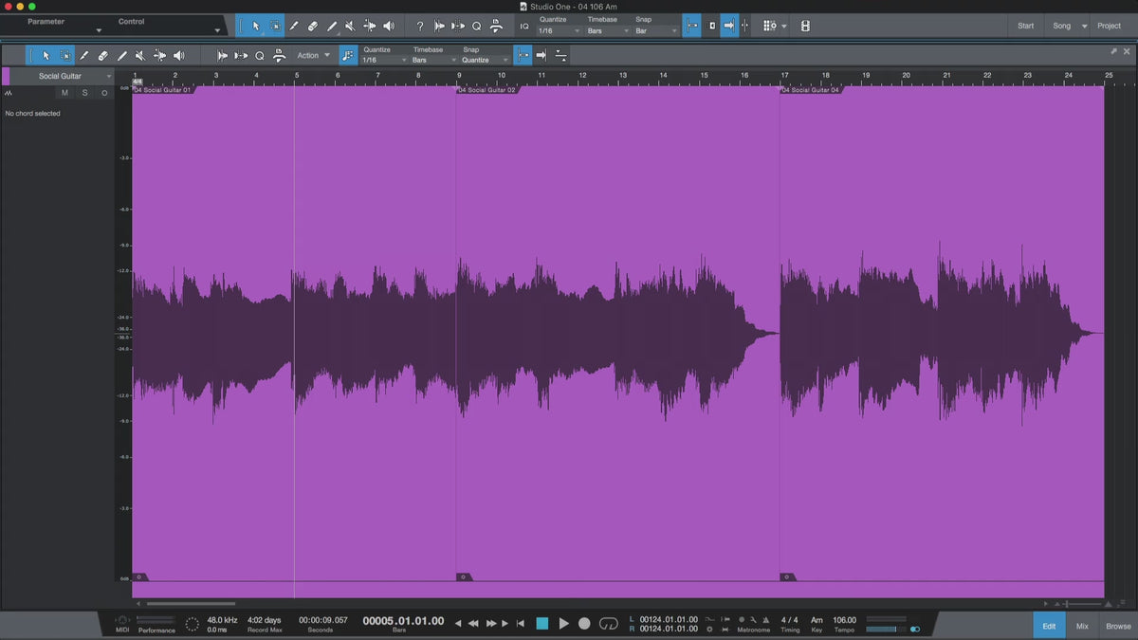
Task: Click the purple Social Guitar track color swatch
Action: pyautogui.click(x=6, y=76)
